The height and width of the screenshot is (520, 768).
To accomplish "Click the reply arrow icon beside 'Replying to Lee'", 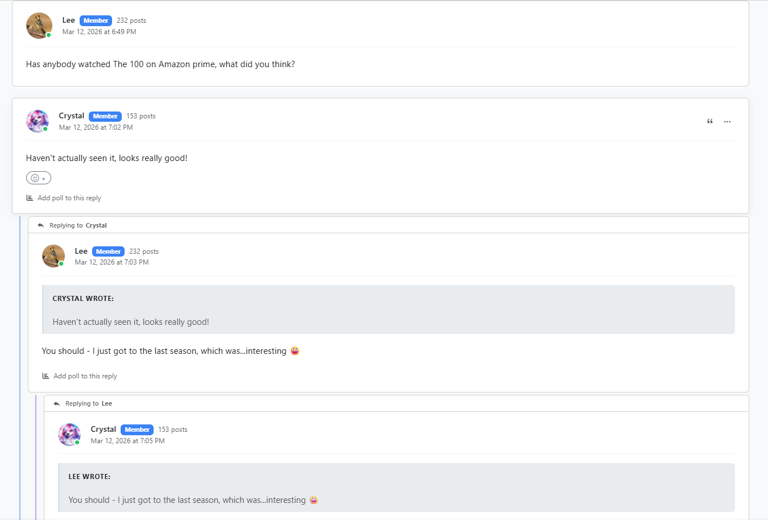I will point(57,403).
